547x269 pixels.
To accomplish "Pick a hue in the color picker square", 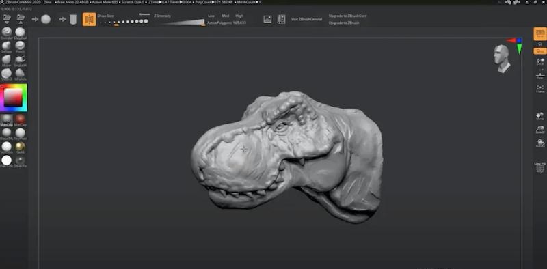I will pos(13,98).
